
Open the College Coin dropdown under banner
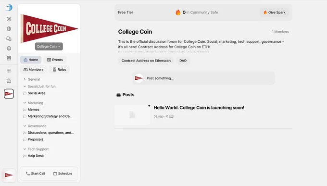(49, 47)
